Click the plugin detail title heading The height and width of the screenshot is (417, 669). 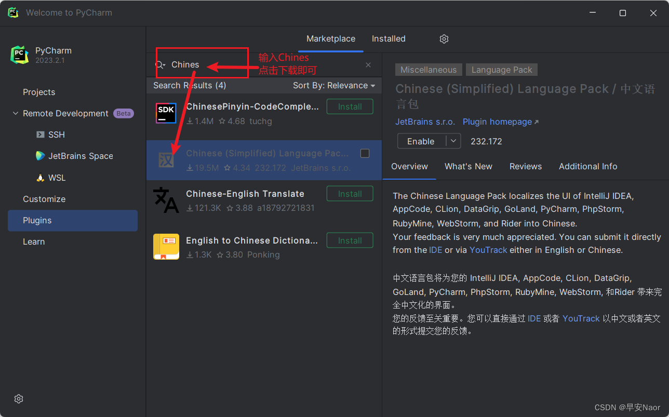(x=525, y=96)
